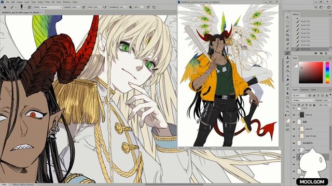Select the Crop tool
The image size is (332, 186).
point(287,35)
